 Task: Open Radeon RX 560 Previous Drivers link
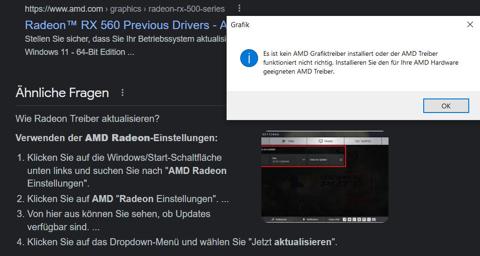click(x=125, y=25)
